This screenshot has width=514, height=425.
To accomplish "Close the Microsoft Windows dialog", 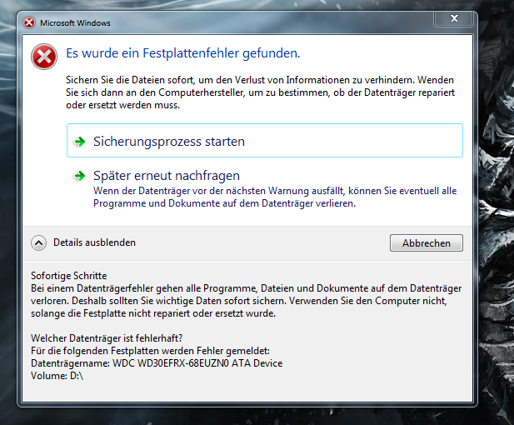I will (454, 18).
